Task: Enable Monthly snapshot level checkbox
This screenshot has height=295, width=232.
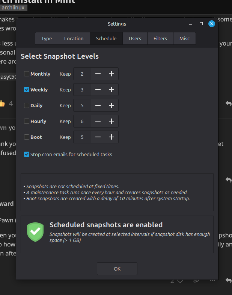Action: pos(27,74)
